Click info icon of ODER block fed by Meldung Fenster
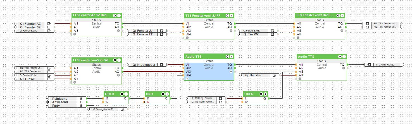Screen dimensions: 412x124 tap(265, 94)
